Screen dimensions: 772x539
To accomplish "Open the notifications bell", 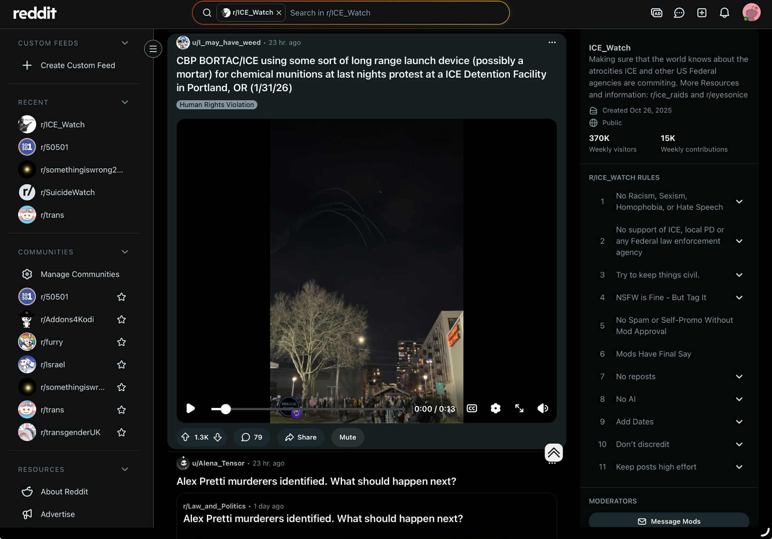I will pyautogui.click(x=724, y=13).
